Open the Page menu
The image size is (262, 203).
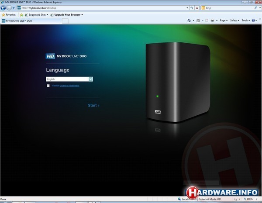(x=224, y=21)
